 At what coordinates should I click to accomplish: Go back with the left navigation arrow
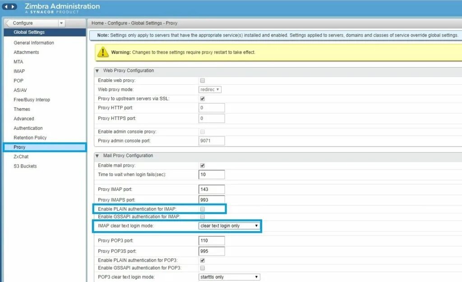[x=6, y=6]
